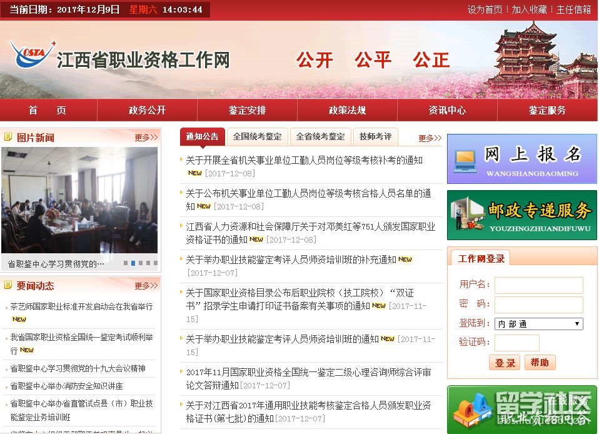Open the 登陆到 dropdown showing 内部通
The image size is (599, 434).
(x=538, y=324)
